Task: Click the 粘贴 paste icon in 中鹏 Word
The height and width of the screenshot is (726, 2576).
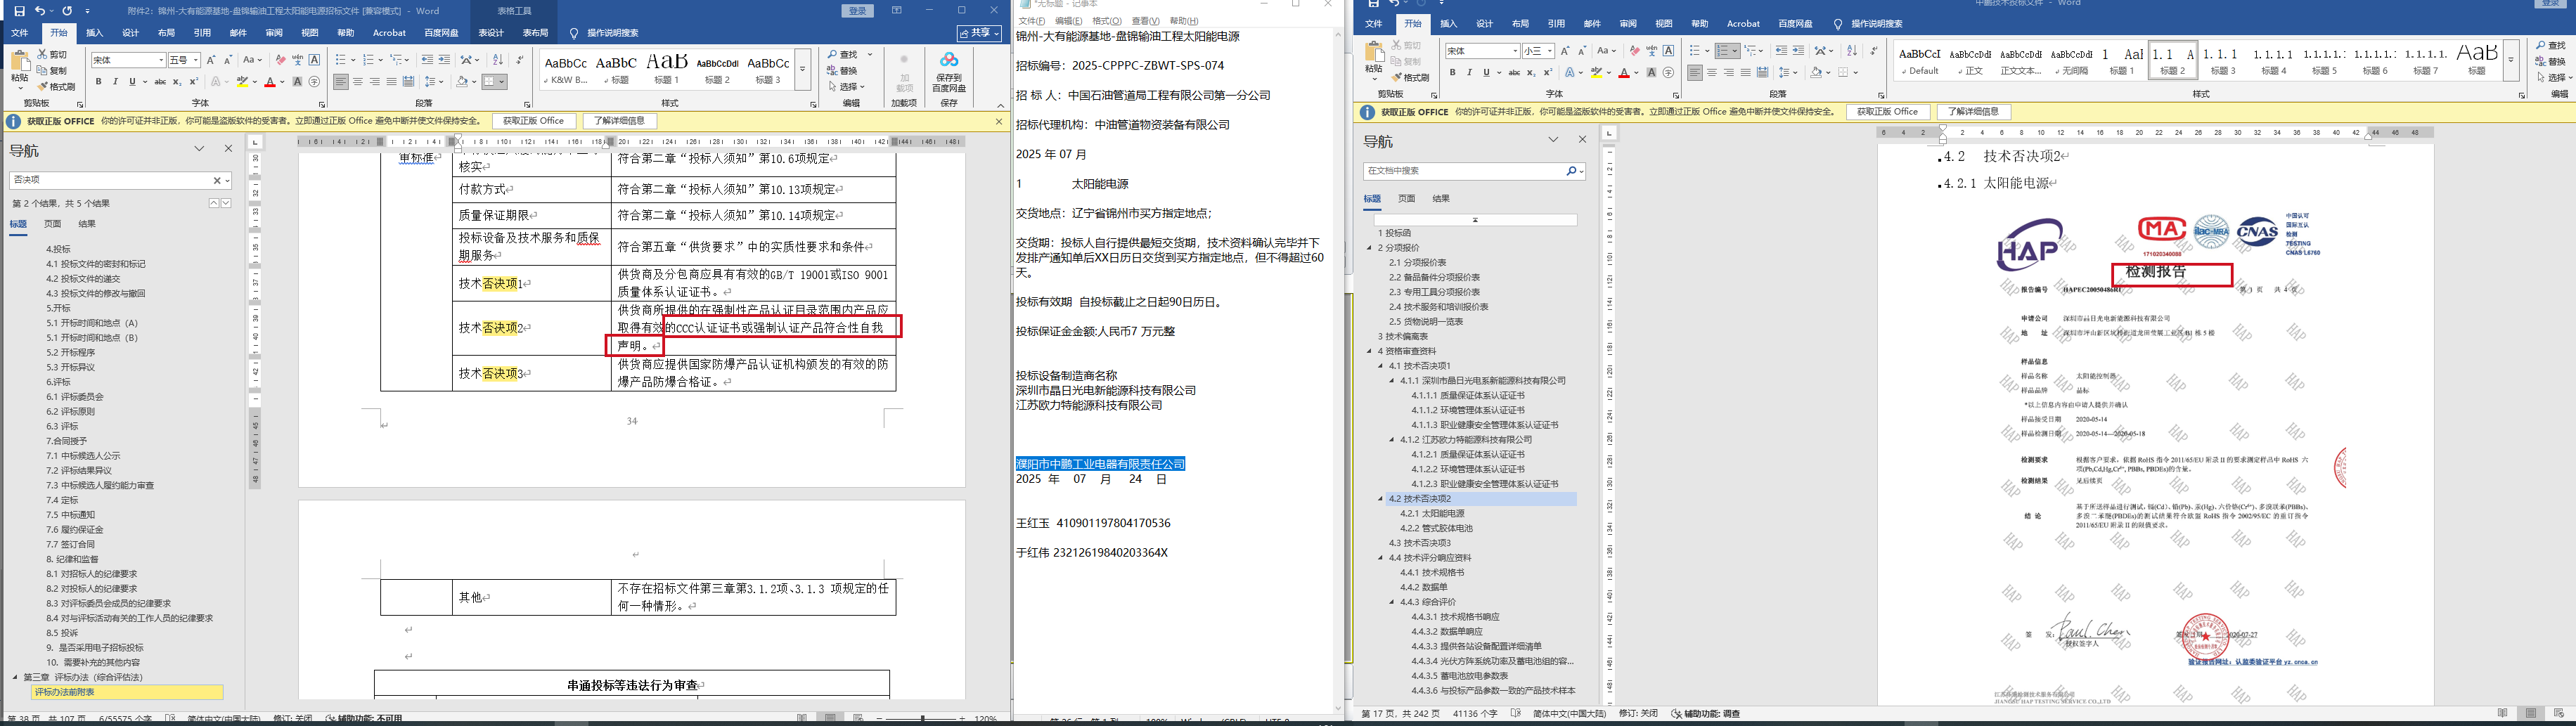Action: [x=1376, y=53]
